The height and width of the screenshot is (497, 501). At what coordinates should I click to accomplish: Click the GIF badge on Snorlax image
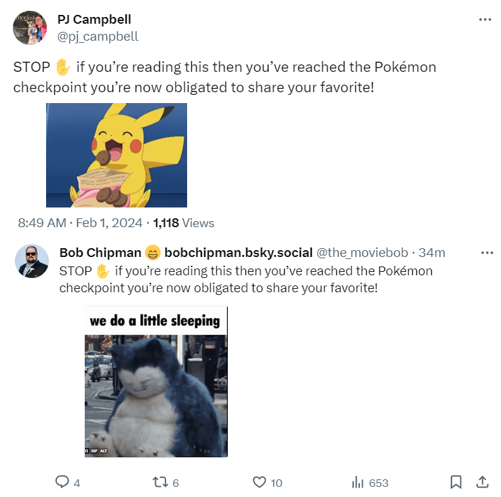point(94,451)
